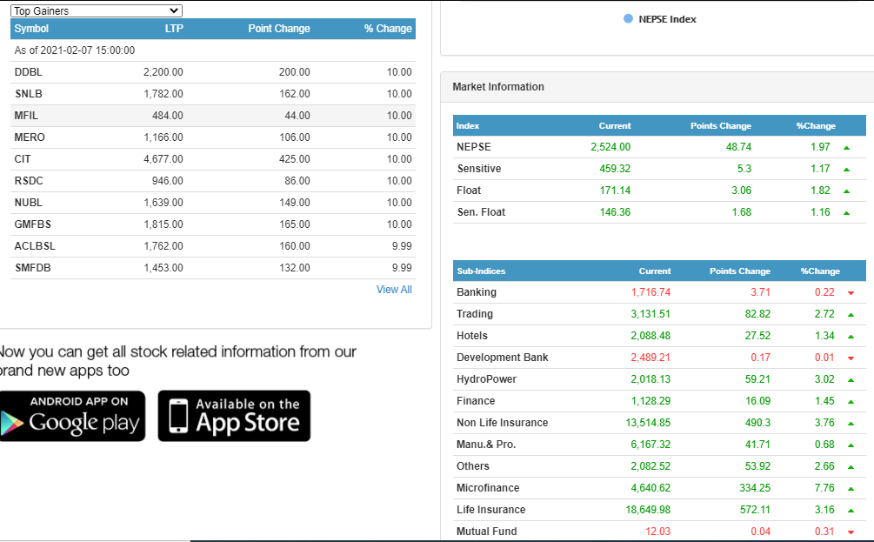Click the NEPSE green up arrow
Viewport: 874px width, 542px height.
pos(847,148)
